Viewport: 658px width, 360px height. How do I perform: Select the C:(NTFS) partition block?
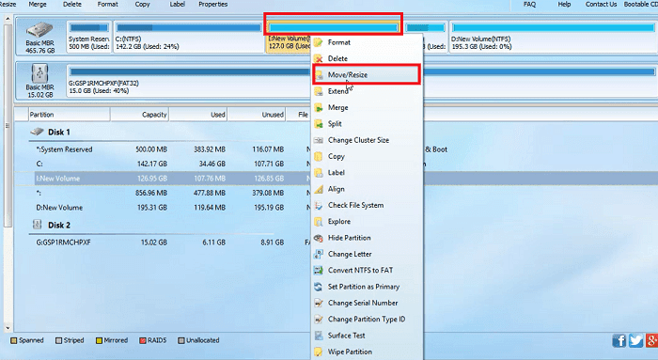click(x=189, y=37)
